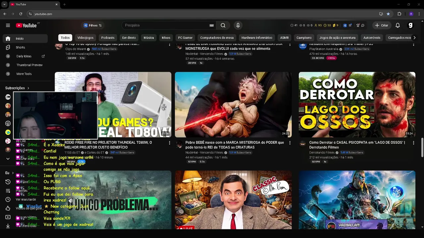
Task: Select the Automóveis chip
Action: point(372,38)
